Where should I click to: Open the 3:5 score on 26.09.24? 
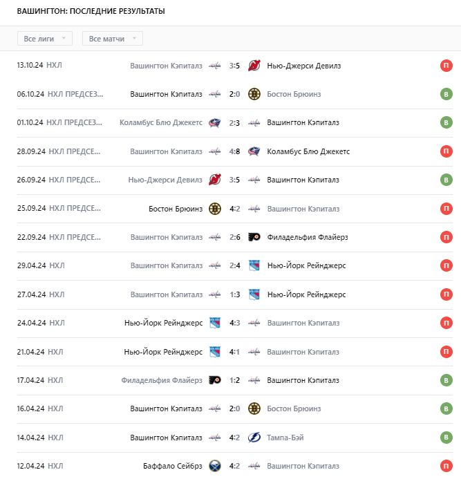tap(234, 180)
